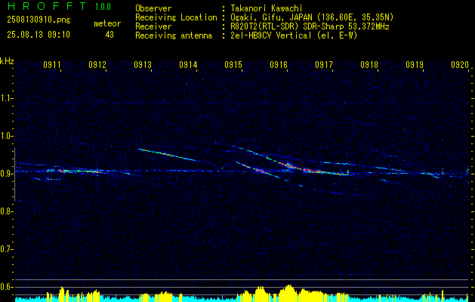Click the 1.1 kHz frequency label
This screenshot has width=475, height=302.
click(6, 98)
